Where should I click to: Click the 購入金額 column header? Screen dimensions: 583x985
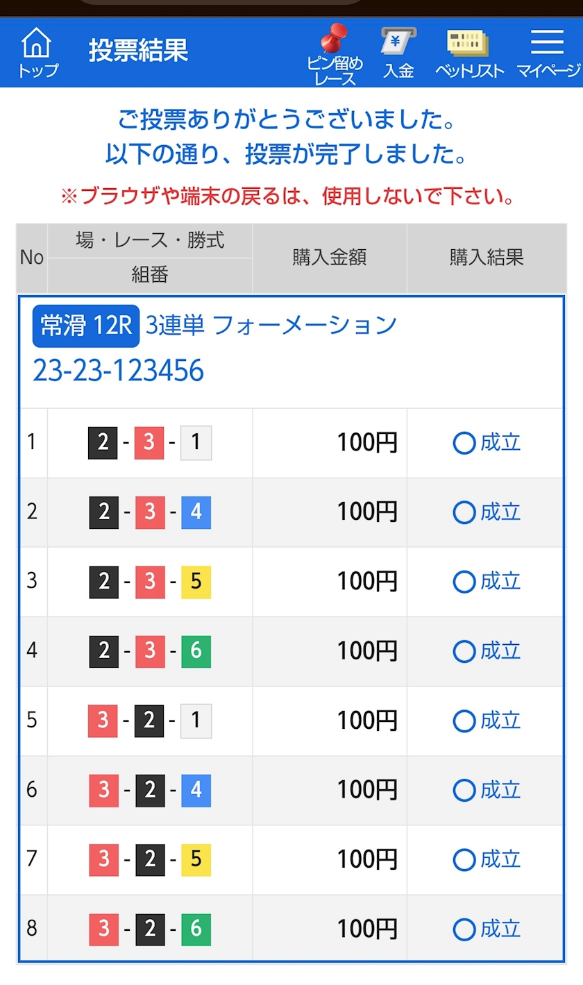coord(330,258)
